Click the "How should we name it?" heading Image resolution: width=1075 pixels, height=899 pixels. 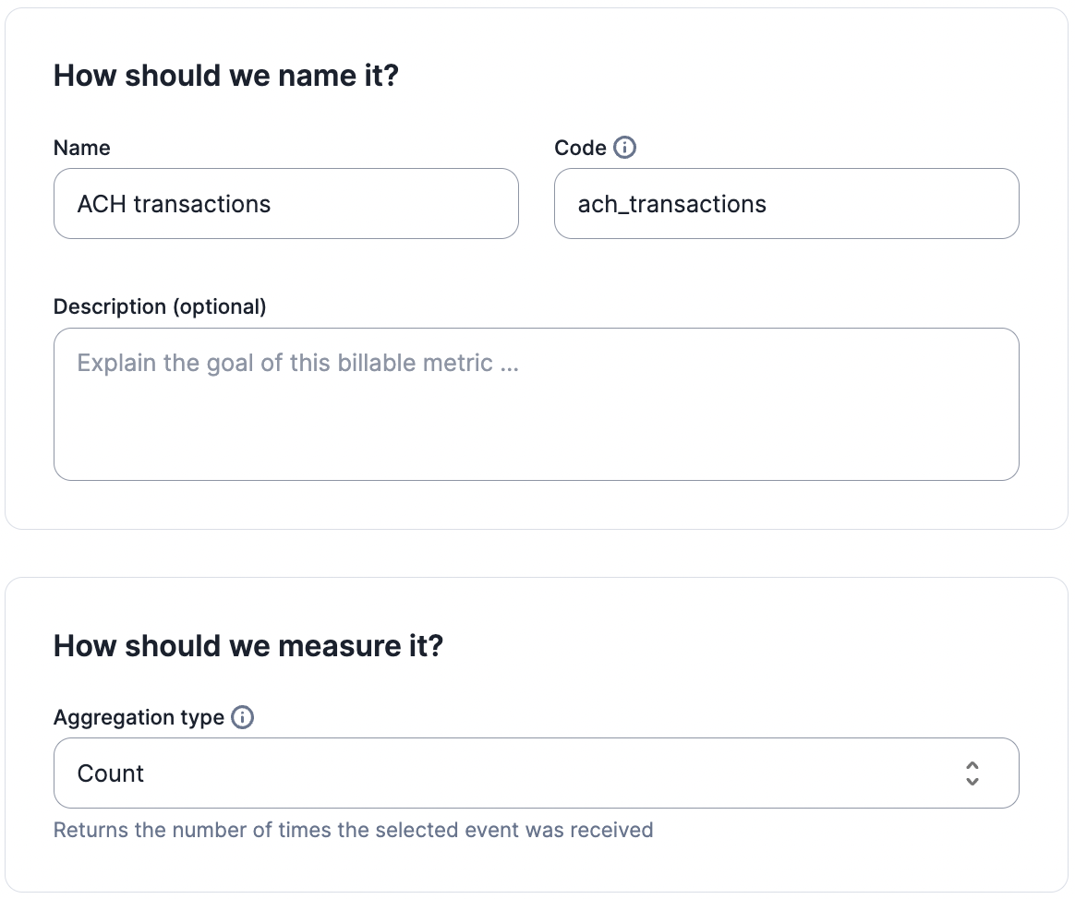[225, 75]
